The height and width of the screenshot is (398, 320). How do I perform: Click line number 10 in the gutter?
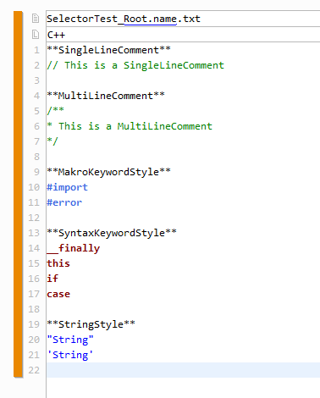coord(34,187)
